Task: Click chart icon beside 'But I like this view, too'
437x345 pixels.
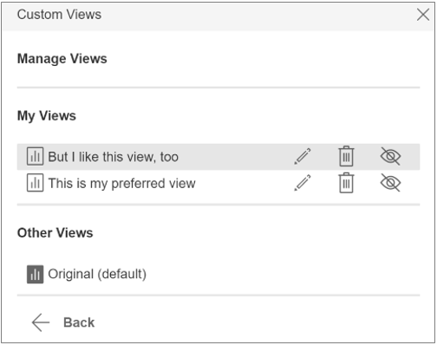Action: 36,156
